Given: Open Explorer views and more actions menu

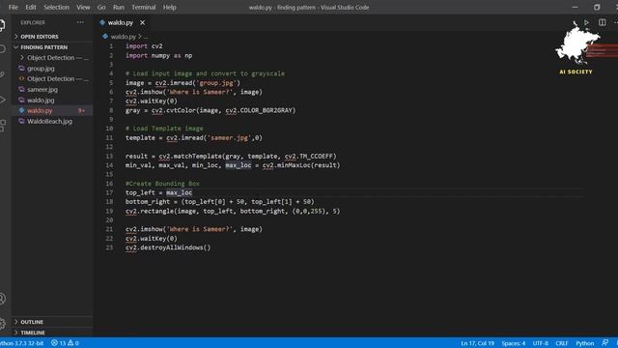Looking at the screenshot, I should (80, 22).
